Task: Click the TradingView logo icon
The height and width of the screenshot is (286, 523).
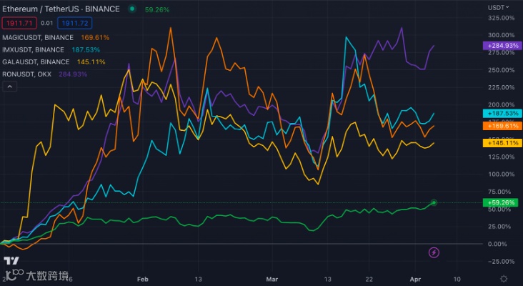Action: [x=11, y=261]
